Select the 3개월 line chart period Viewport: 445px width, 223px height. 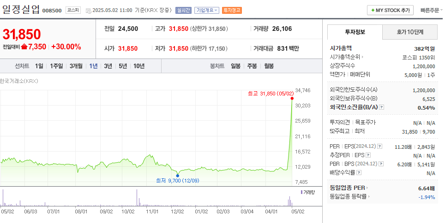[76, 66]
